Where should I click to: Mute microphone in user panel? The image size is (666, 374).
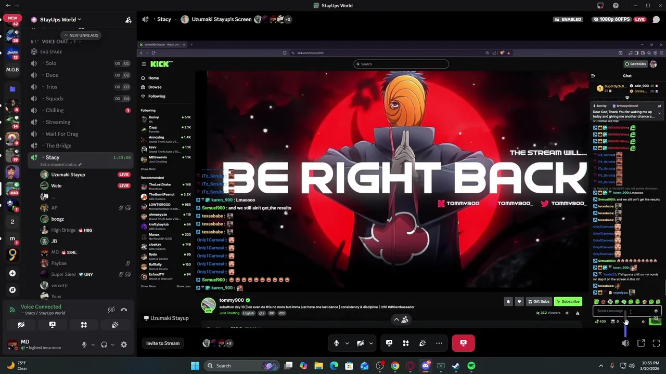pos(84,344)
